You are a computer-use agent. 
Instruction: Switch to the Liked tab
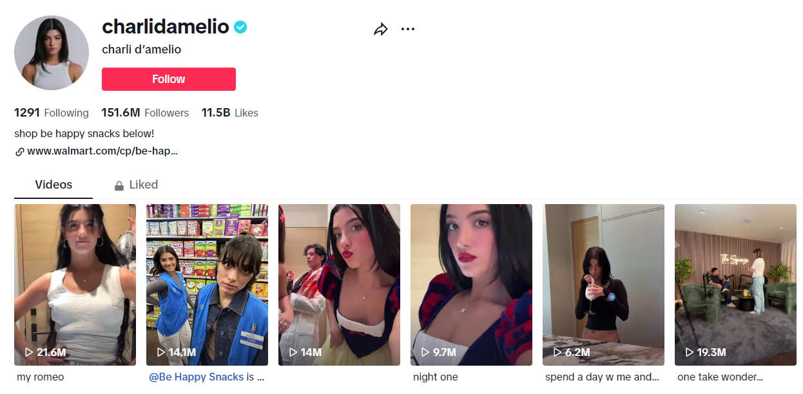click(136, 185)
